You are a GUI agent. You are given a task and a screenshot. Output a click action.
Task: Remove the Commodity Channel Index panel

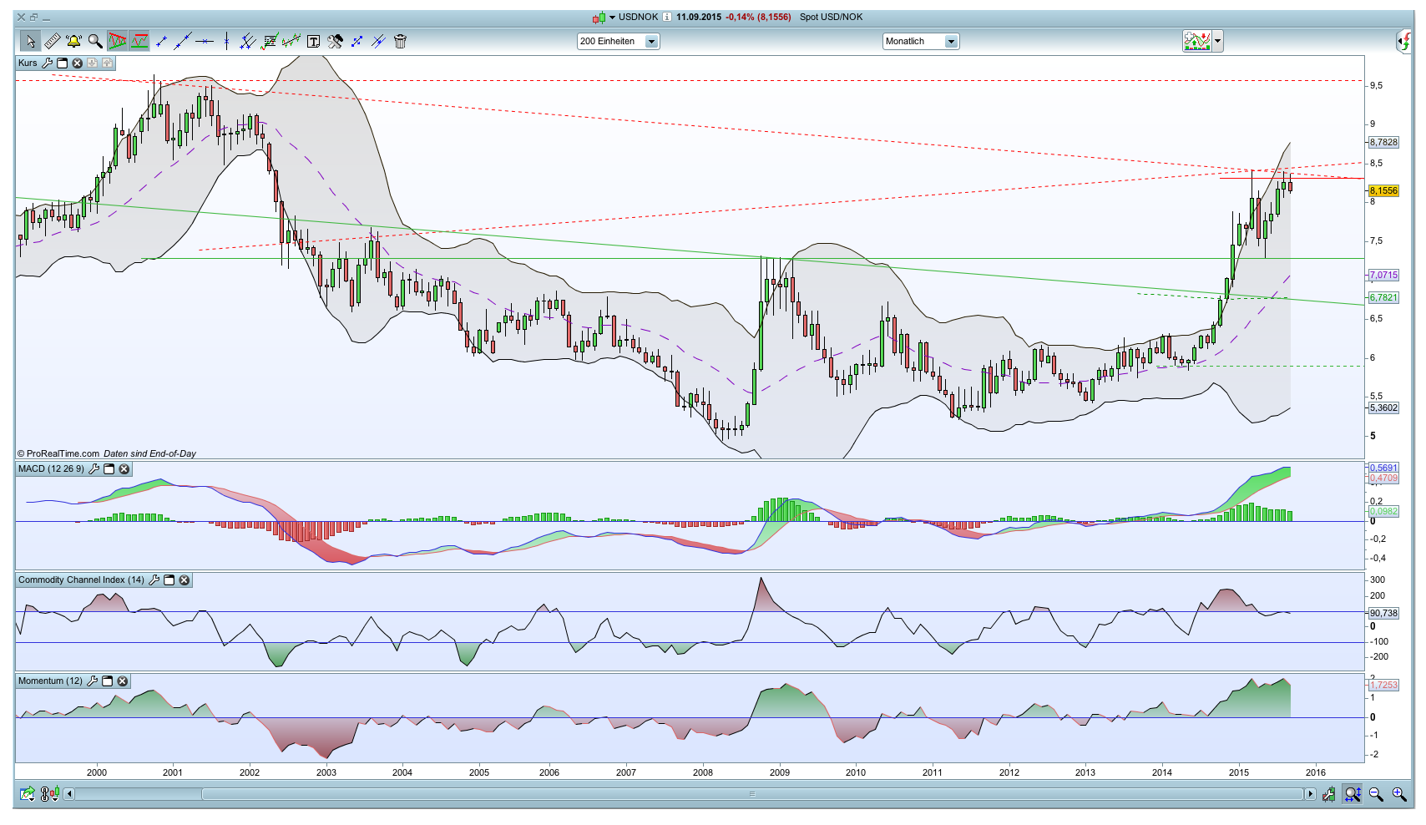[x=185, y=580]
